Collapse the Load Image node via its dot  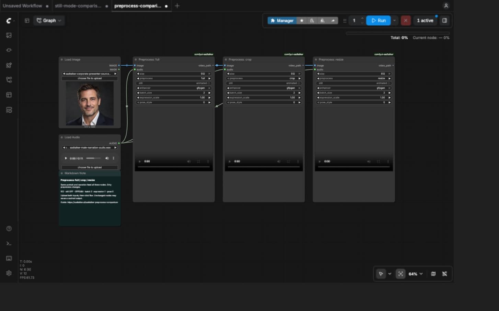pos(62,60)
